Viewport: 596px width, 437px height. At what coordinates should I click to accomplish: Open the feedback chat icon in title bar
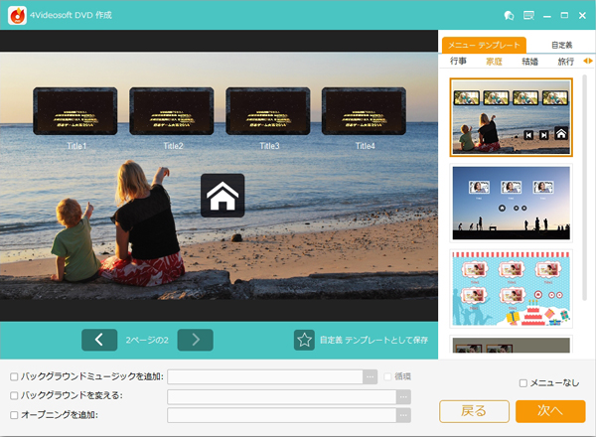point(509,15)
